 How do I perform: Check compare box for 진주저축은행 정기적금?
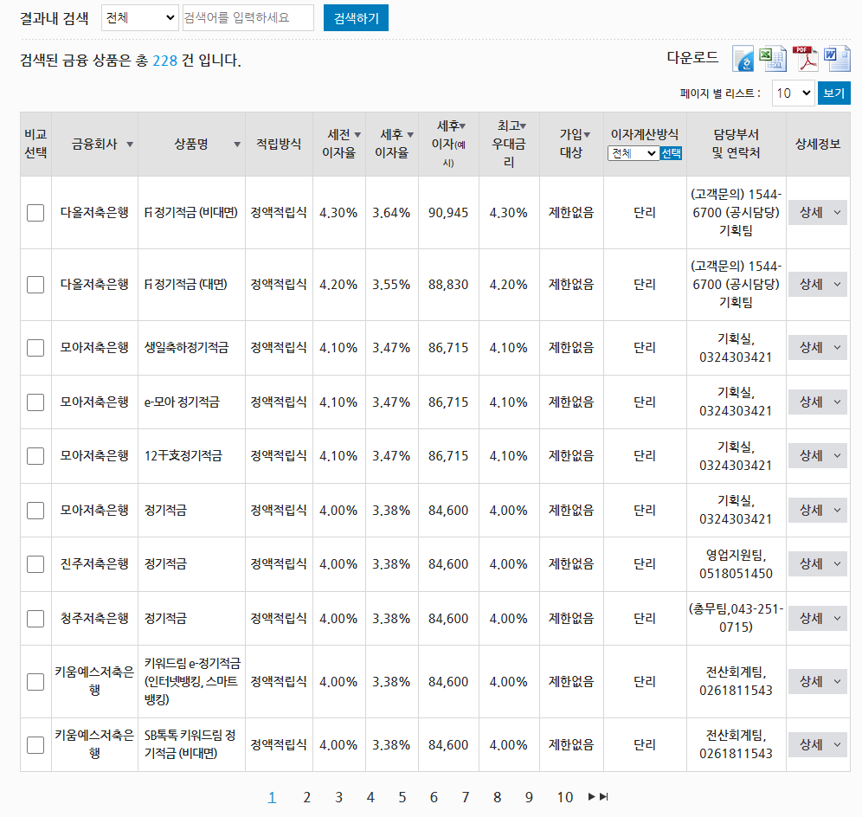point(35,564)
